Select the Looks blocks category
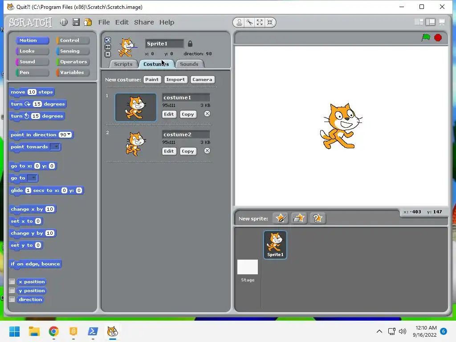 click(x=32, y=51)
